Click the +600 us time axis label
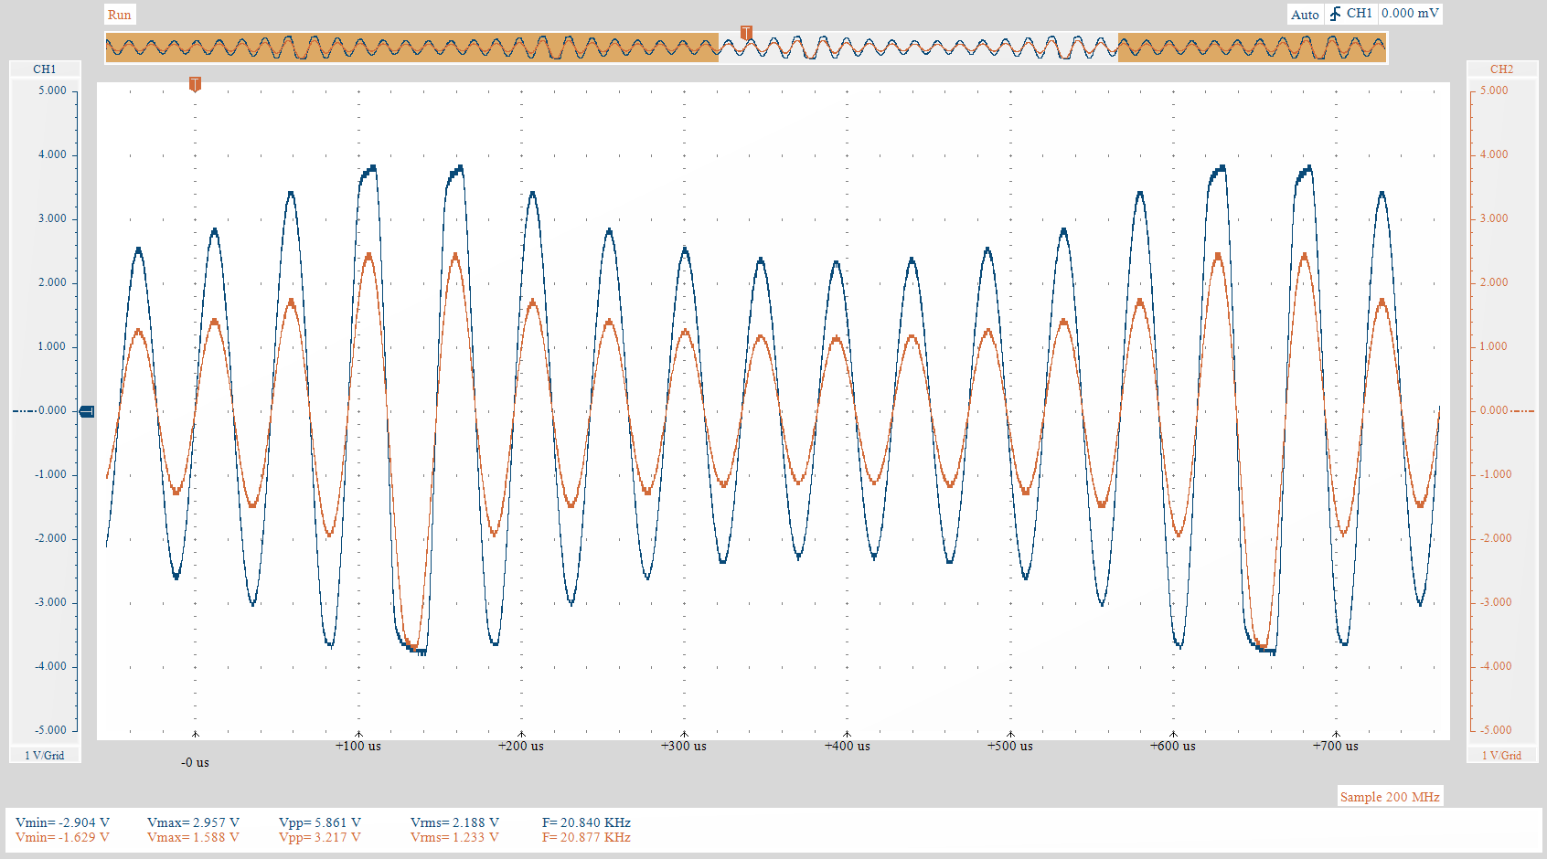Image resolution: width=1547 pixels, height=859 pixels. click(x=1173, y=746)
